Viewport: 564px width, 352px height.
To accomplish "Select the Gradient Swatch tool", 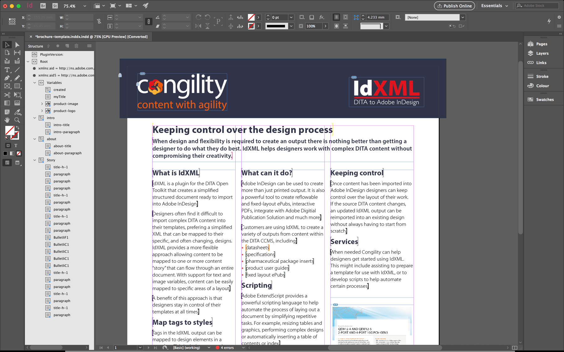I will [x=7, y=103].
